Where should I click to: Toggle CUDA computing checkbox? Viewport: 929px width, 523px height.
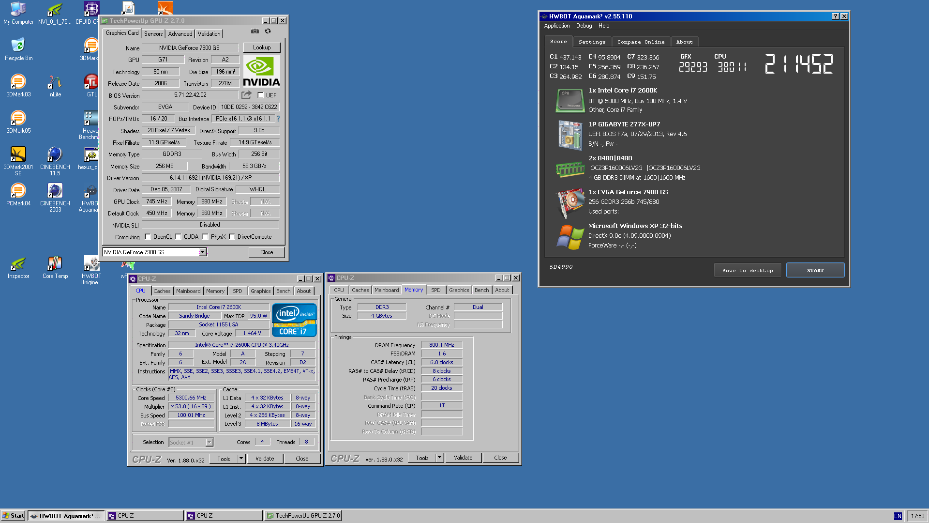178,237
